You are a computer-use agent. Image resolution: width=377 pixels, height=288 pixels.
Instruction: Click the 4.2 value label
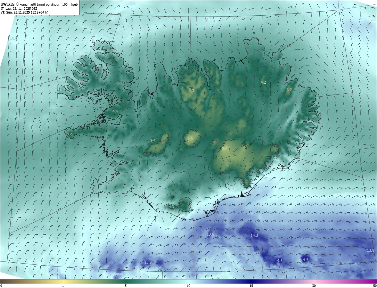[x=263, y=82]
